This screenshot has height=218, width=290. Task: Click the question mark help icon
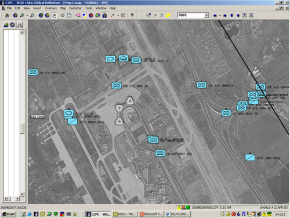[x=132, y=16]
